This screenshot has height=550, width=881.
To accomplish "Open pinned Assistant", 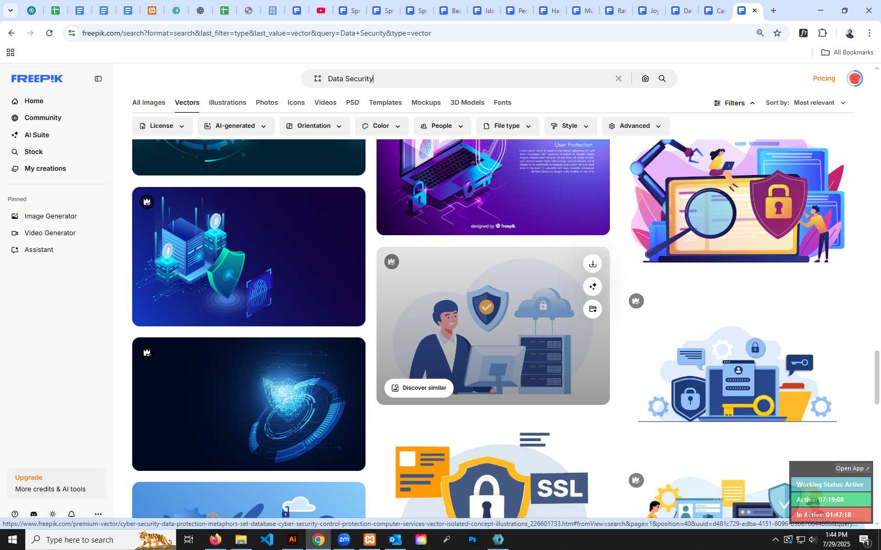I will 39,249.
